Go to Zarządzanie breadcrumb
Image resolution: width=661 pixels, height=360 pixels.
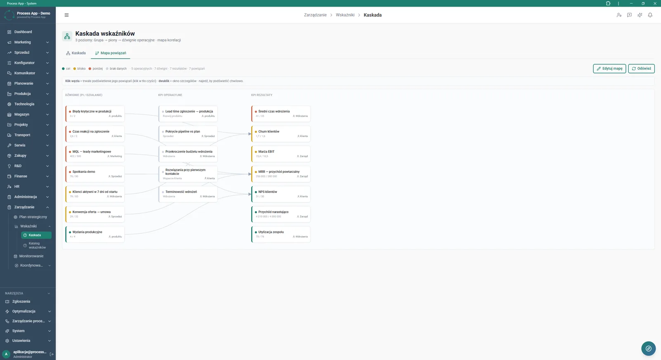[315, 15]
